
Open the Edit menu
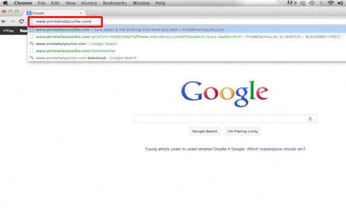pos(55,3)
